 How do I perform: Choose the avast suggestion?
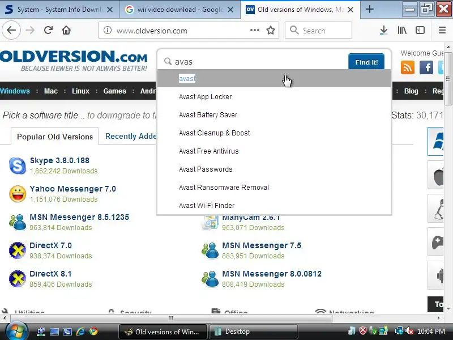(x=274, y=78)
